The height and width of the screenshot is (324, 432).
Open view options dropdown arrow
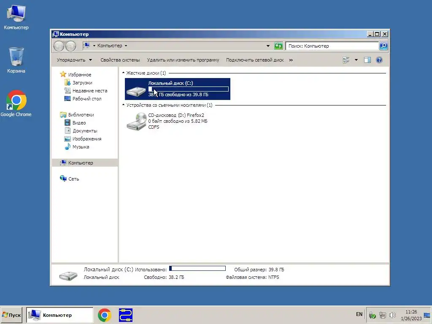click(356, 60)
